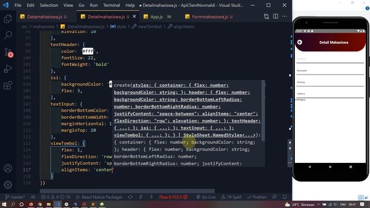Click the textHeader style key in code
The image size is (370, 208).
[64, 44]
